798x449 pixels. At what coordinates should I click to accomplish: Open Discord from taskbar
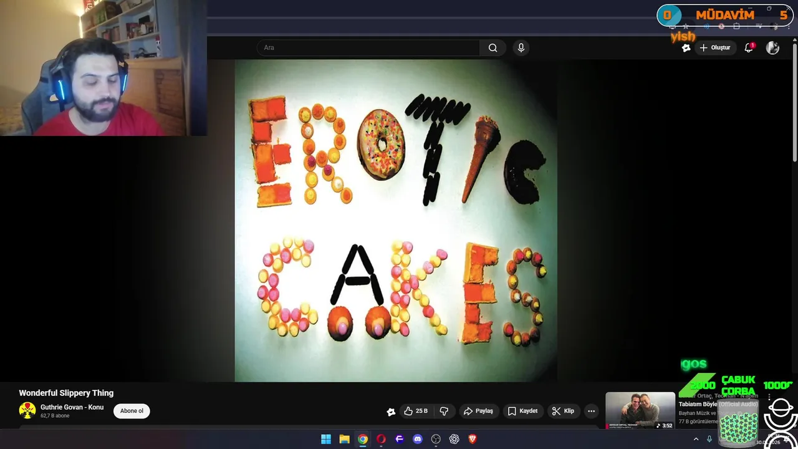418,439
